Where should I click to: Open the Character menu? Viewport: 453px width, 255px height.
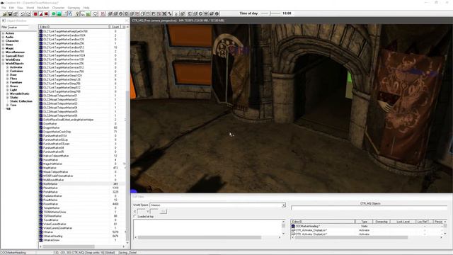coord(58,8)
